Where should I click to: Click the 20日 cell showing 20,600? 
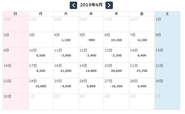point(116,71)
